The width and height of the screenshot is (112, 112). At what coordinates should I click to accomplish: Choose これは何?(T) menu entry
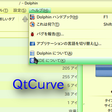click(x=71, y=24)
